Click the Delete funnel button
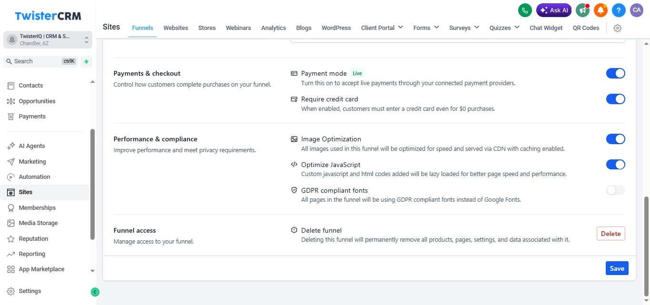Viewport: 650px width, 305px height. point(611,234)
